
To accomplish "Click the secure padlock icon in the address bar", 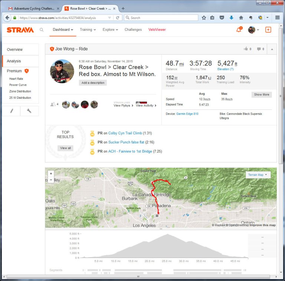I will 15,18.
